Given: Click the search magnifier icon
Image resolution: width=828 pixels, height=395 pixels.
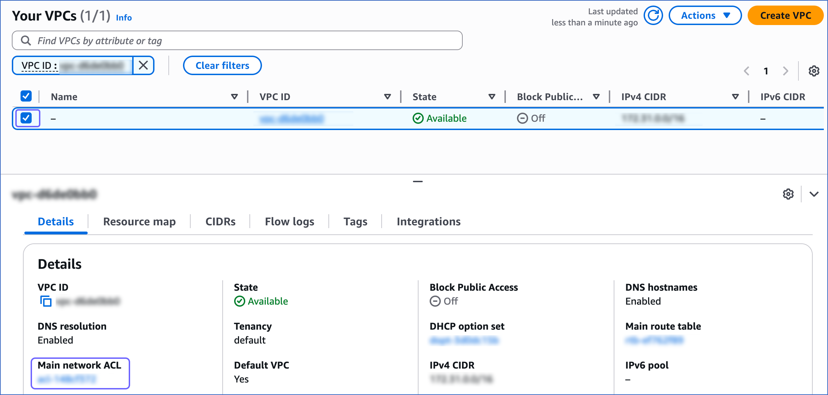Looking at the screenshot, I should pos(26,41).
